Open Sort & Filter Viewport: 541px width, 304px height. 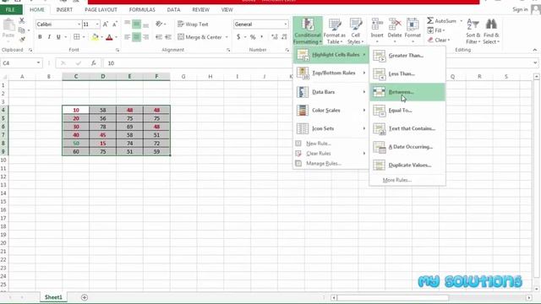click(473, 31)
